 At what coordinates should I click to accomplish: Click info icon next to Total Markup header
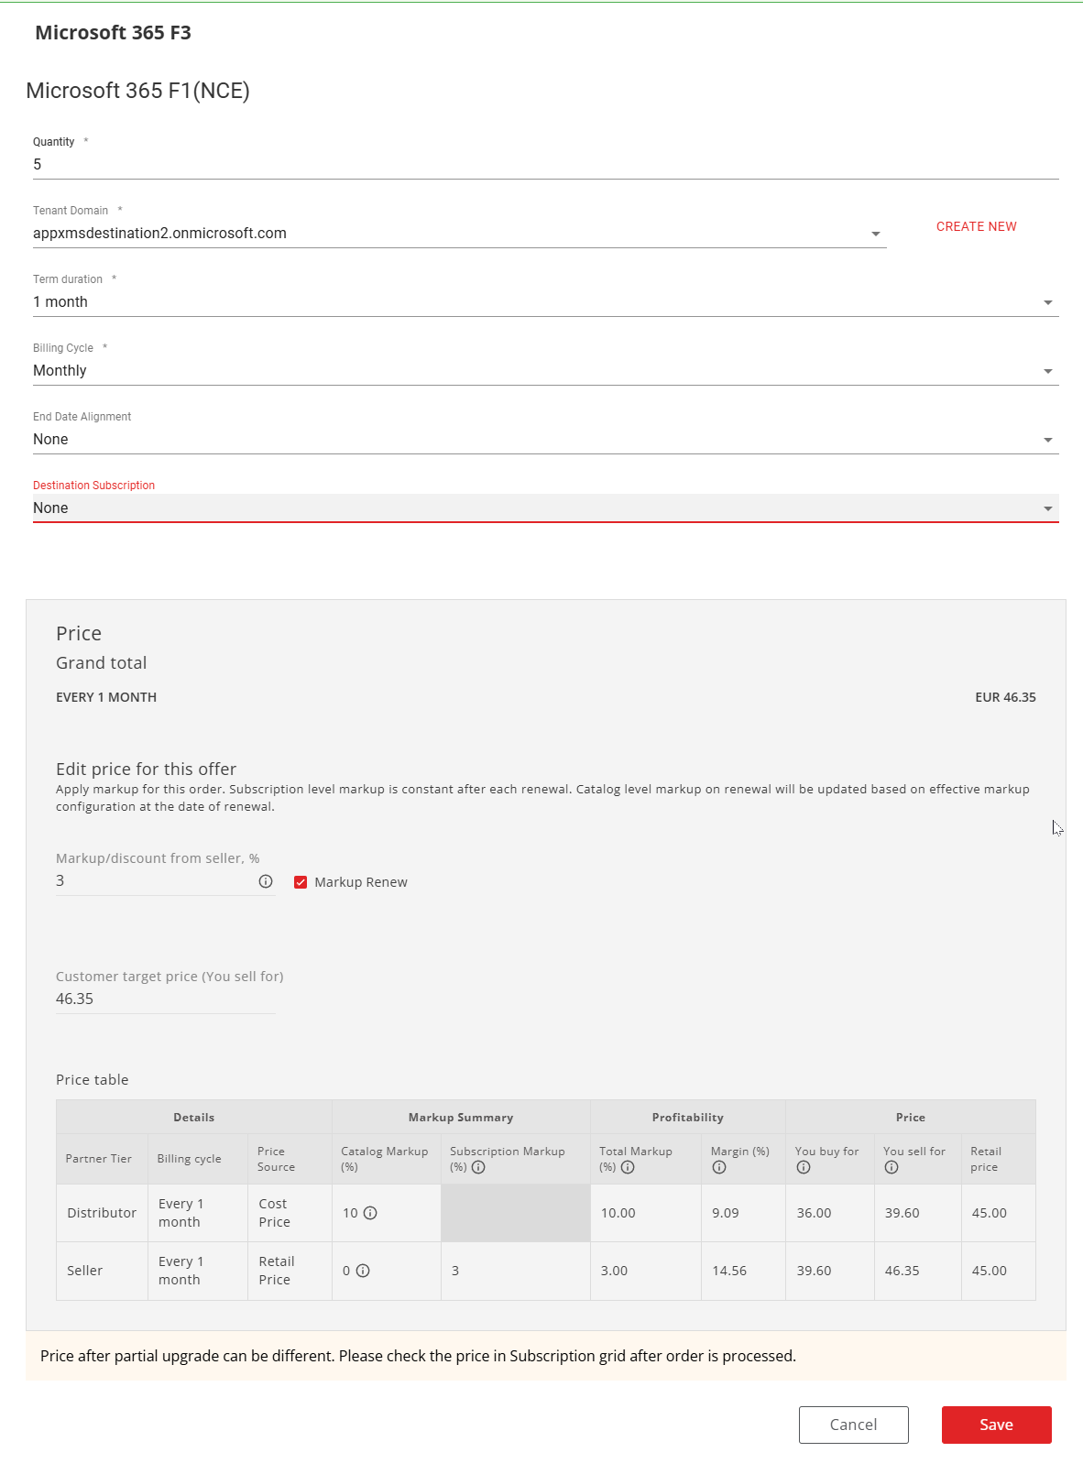[628, 1167]
